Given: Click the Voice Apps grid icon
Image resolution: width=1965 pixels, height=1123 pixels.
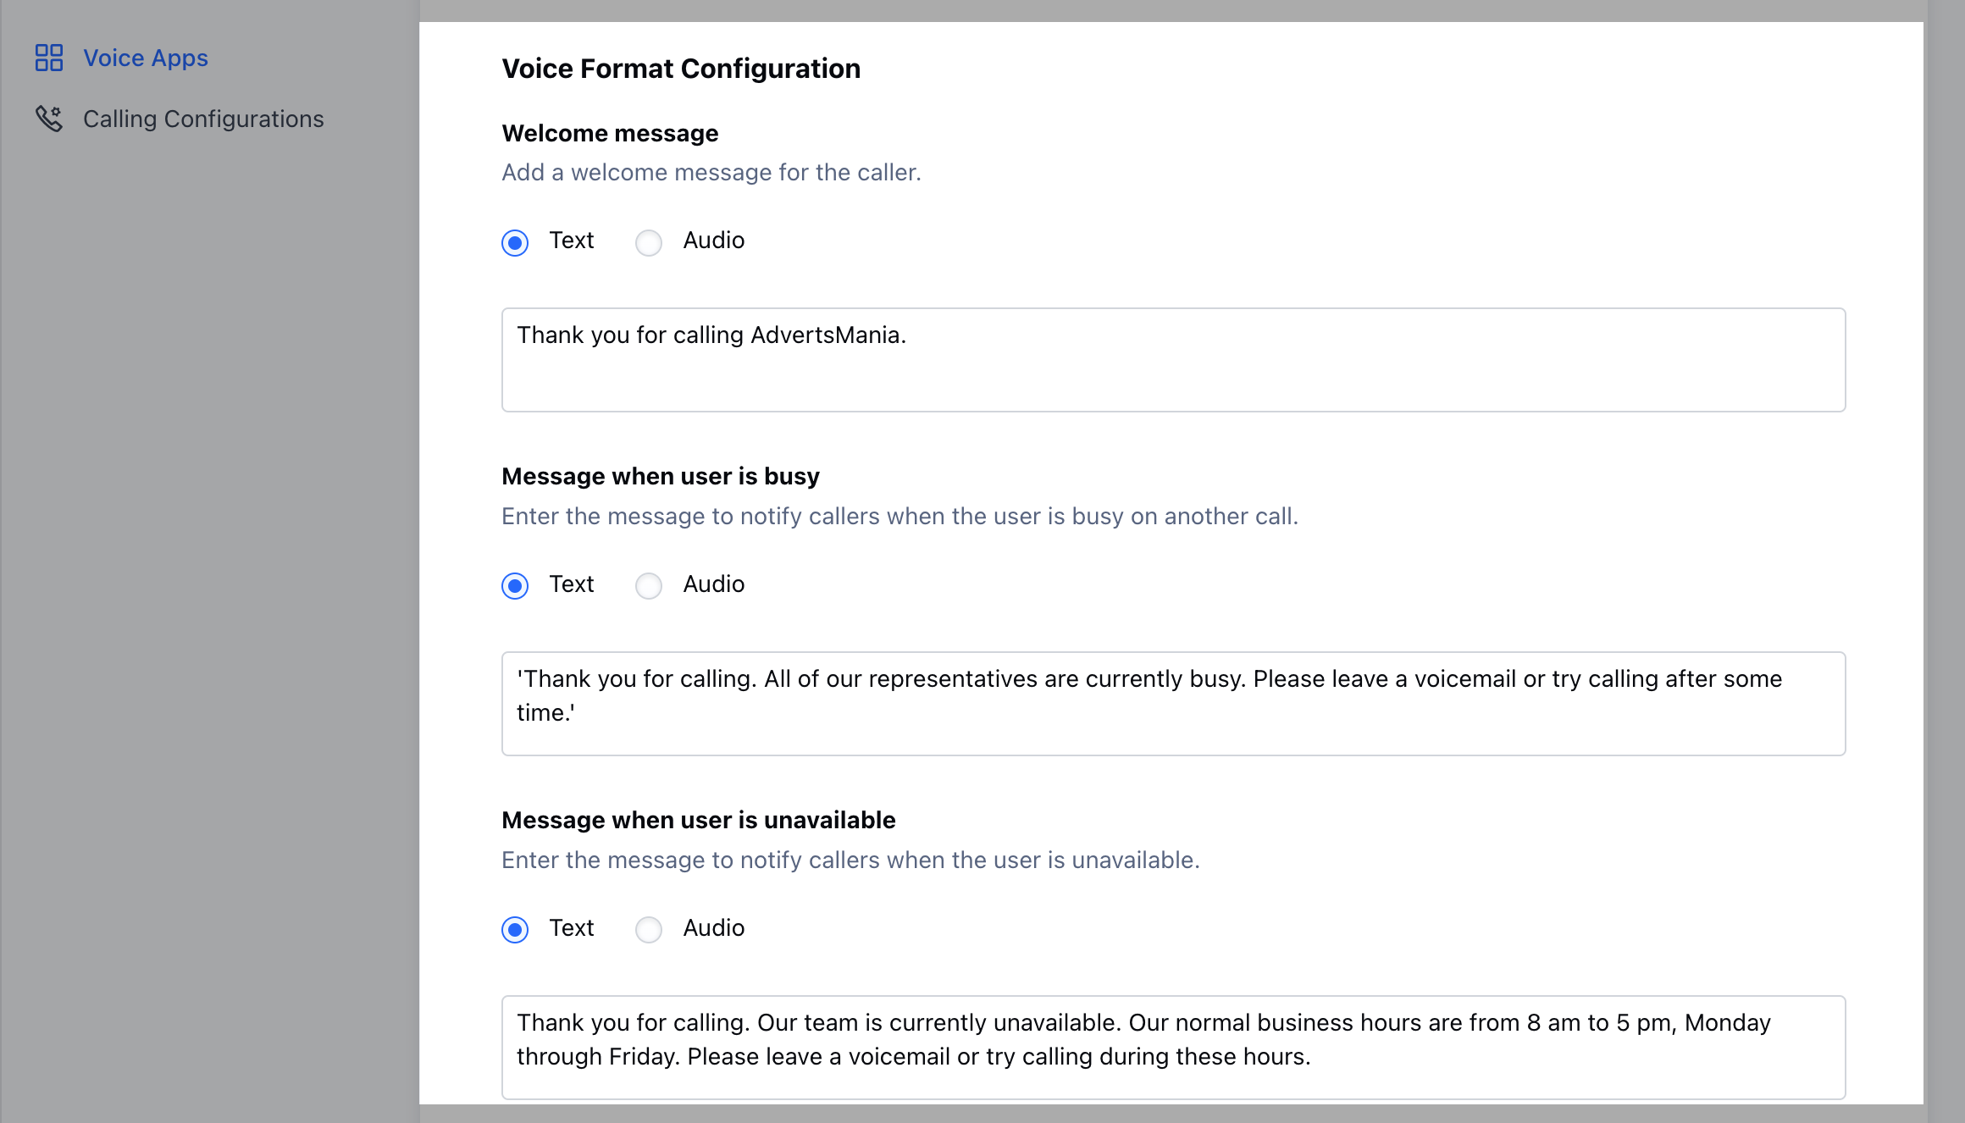Looking at the screenshot, I should coord(49,58).
